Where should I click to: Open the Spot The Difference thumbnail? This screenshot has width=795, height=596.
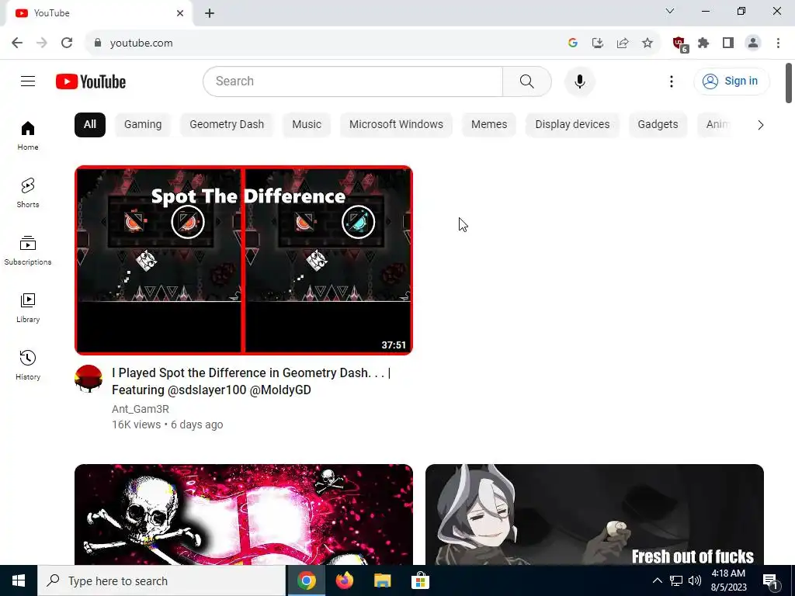(243, 260)
